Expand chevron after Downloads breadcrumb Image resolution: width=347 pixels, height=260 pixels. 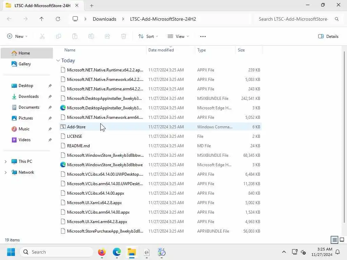(123, 19)
